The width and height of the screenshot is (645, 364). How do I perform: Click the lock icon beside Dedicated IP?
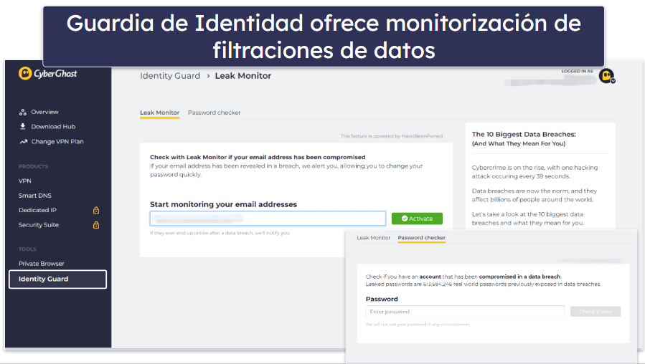pos(96,211)
